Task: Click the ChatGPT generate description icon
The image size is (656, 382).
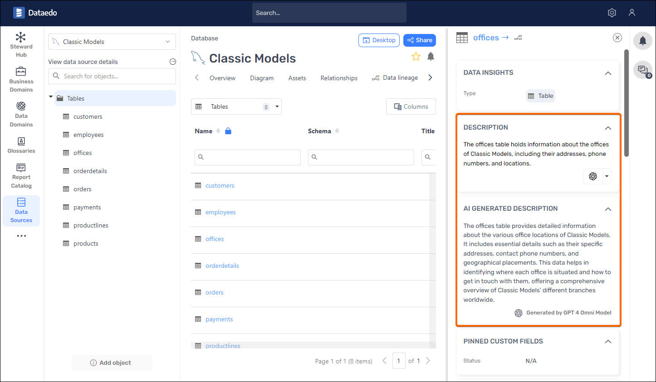Action: click(x=592, y=176)
